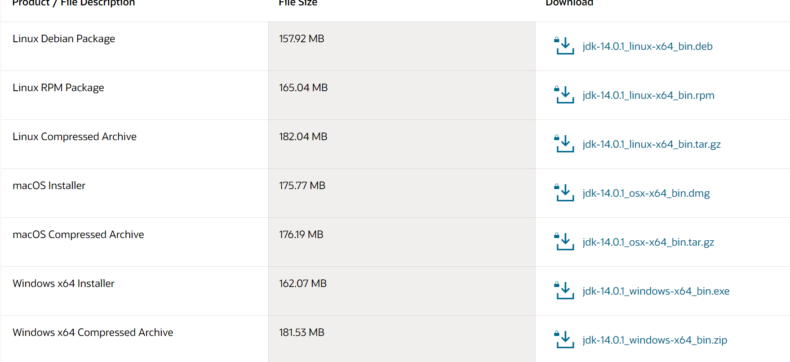This screenshot has width=790, height=362.
Task: Click the download icon for the macOS .dmg installer
Action: (564, 193)
